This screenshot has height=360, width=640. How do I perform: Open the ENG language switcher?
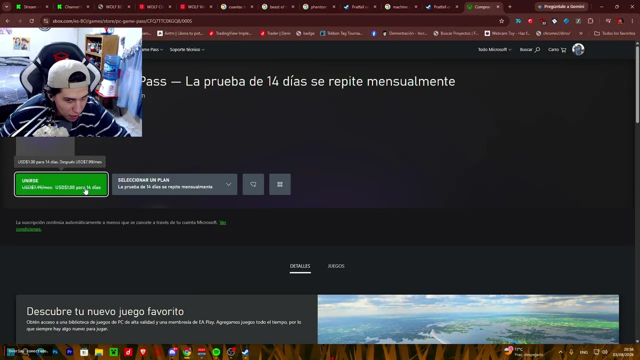tap(584, 352)
